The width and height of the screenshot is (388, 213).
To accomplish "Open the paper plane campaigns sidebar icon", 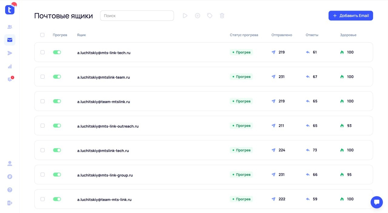I will tap(10, 53).
